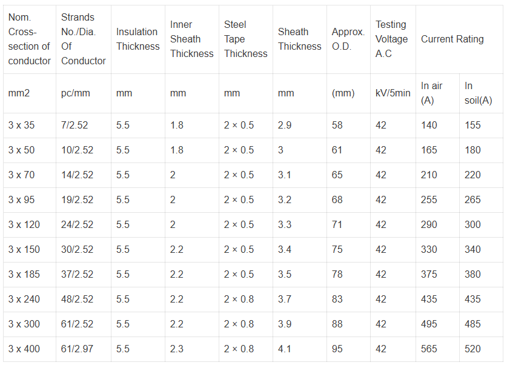Select the 'Inner Sheath Thickness' header cell
Image resolution: width=507 pixels, height=365 pixels.
click(x=191, y=39)
